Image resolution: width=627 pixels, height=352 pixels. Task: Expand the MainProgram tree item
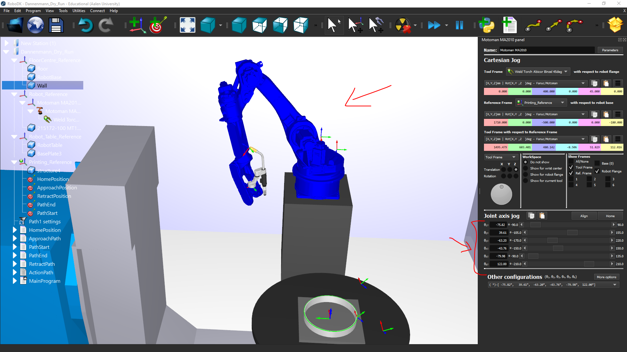(x=15, y=281)
